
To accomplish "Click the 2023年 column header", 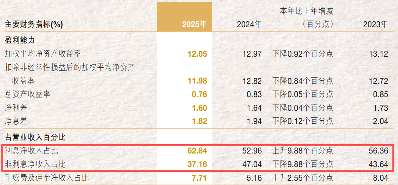I will [375, 24].
